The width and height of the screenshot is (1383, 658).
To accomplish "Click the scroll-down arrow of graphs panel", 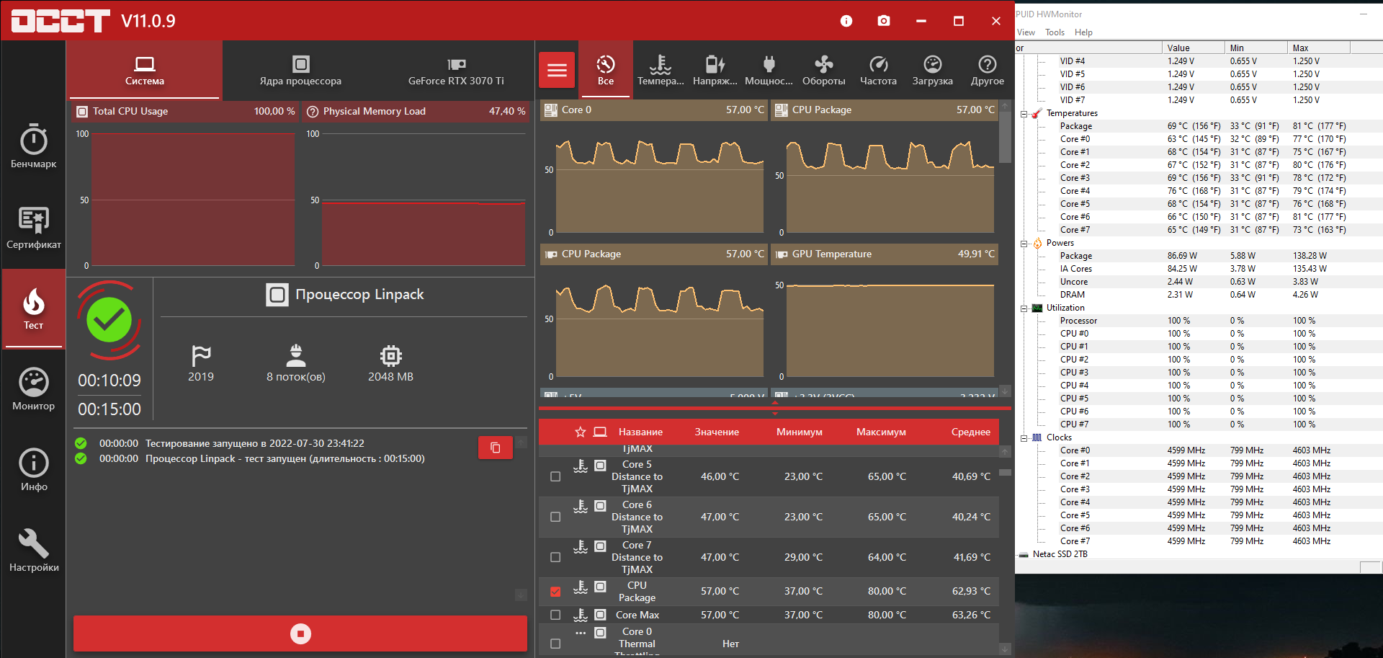I will [1005, 391].
